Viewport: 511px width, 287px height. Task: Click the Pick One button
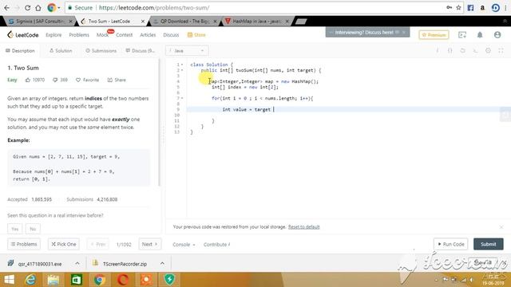point(64,244)
